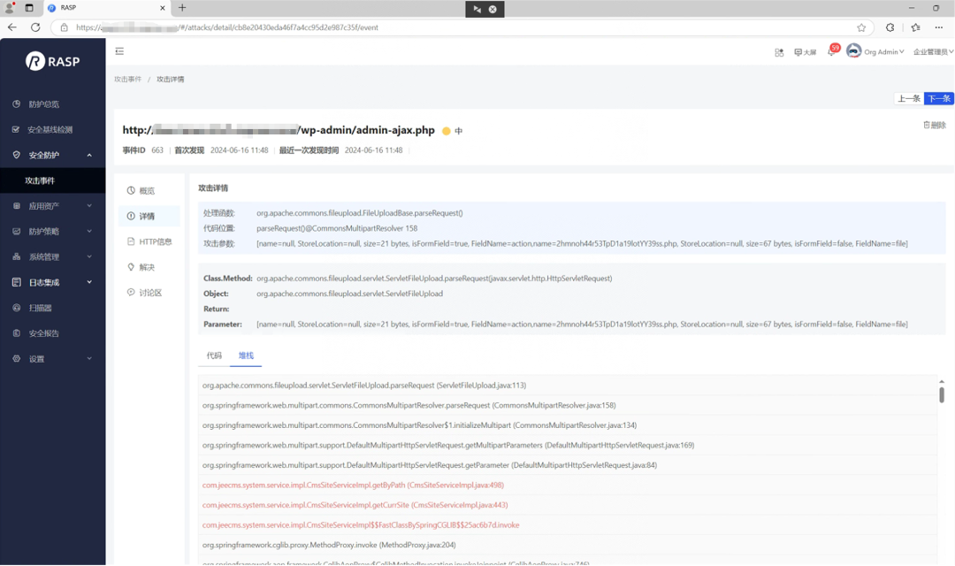The height and width of the screenshot is (566, 955).
Task: Click the 删除 delete button
Action: [935, 126]
